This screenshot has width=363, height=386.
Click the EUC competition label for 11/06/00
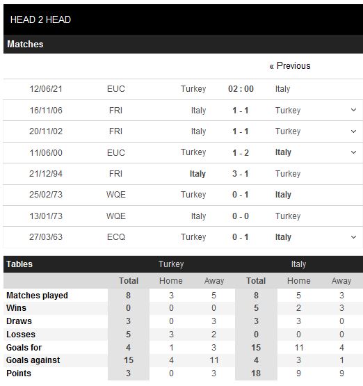coord(116,152)
